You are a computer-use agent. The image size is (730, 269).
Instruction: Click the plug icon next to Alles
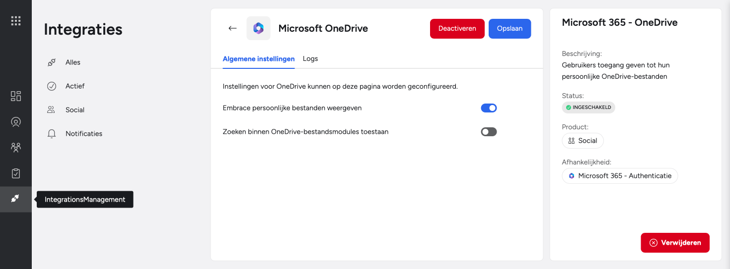[52, 62]
